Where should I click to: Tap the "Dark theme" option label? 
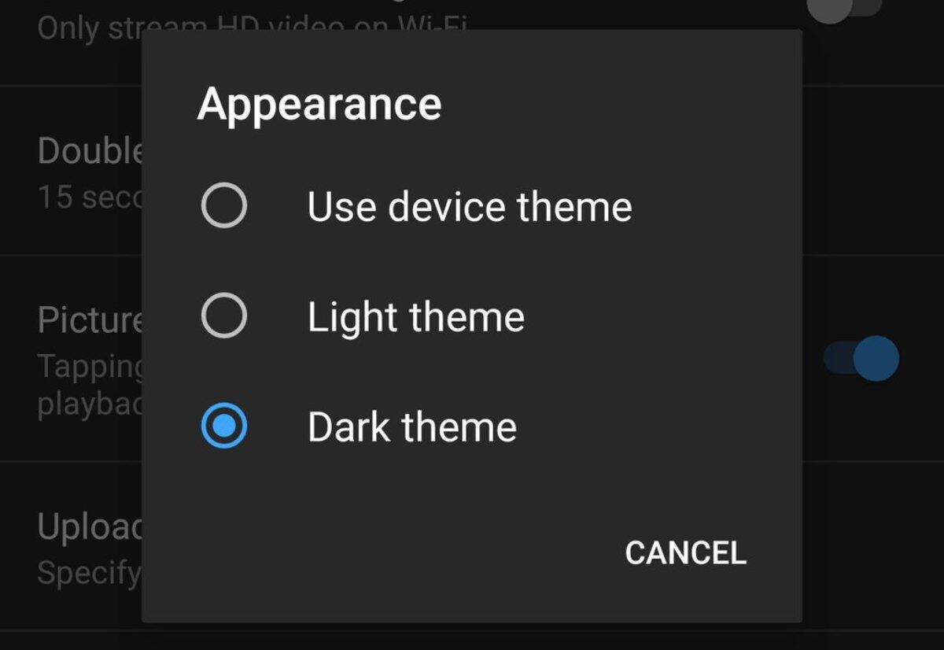[x=411, y=427]
